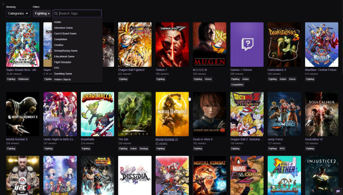Viewport: 343px width, 195px height.
Task: Click the Dead or Alive 6 title link
Action: [203, 139]
